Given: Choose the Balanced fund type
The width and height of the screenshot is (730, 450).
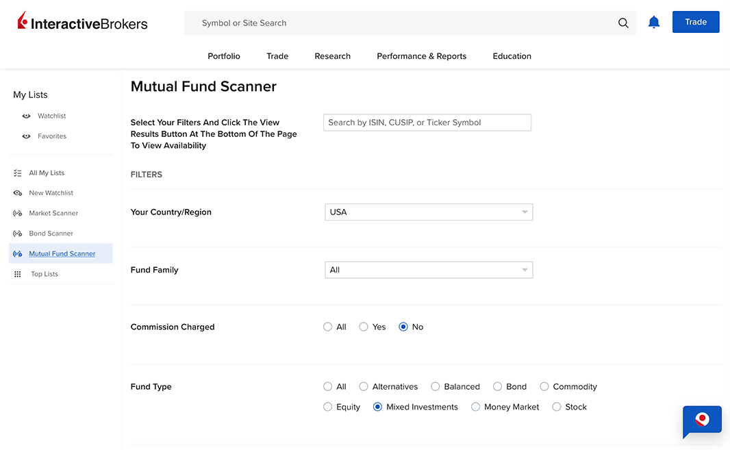Looking at the screenshot, I should point(435,387).
